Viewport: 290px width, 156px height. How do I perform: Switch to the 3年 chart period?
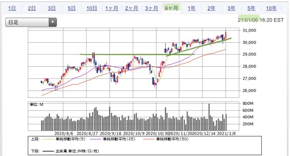(x=232, y=8)
